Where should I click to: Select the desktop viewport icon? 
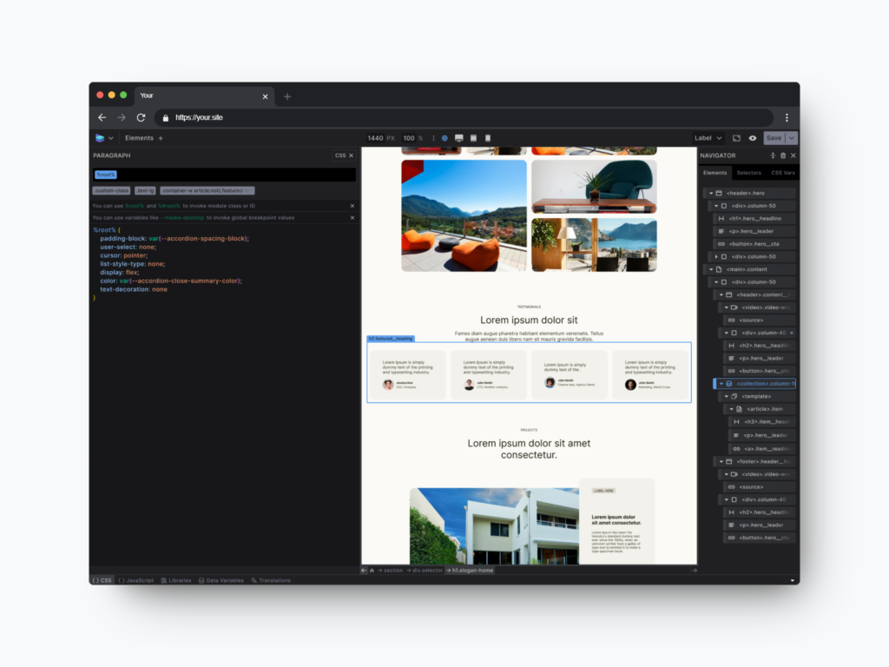[458, 138]
